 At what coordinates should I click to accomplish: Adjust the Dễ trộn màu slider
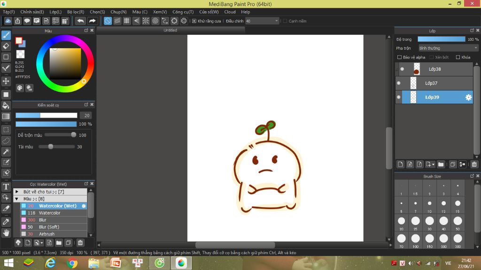(60, 135)
